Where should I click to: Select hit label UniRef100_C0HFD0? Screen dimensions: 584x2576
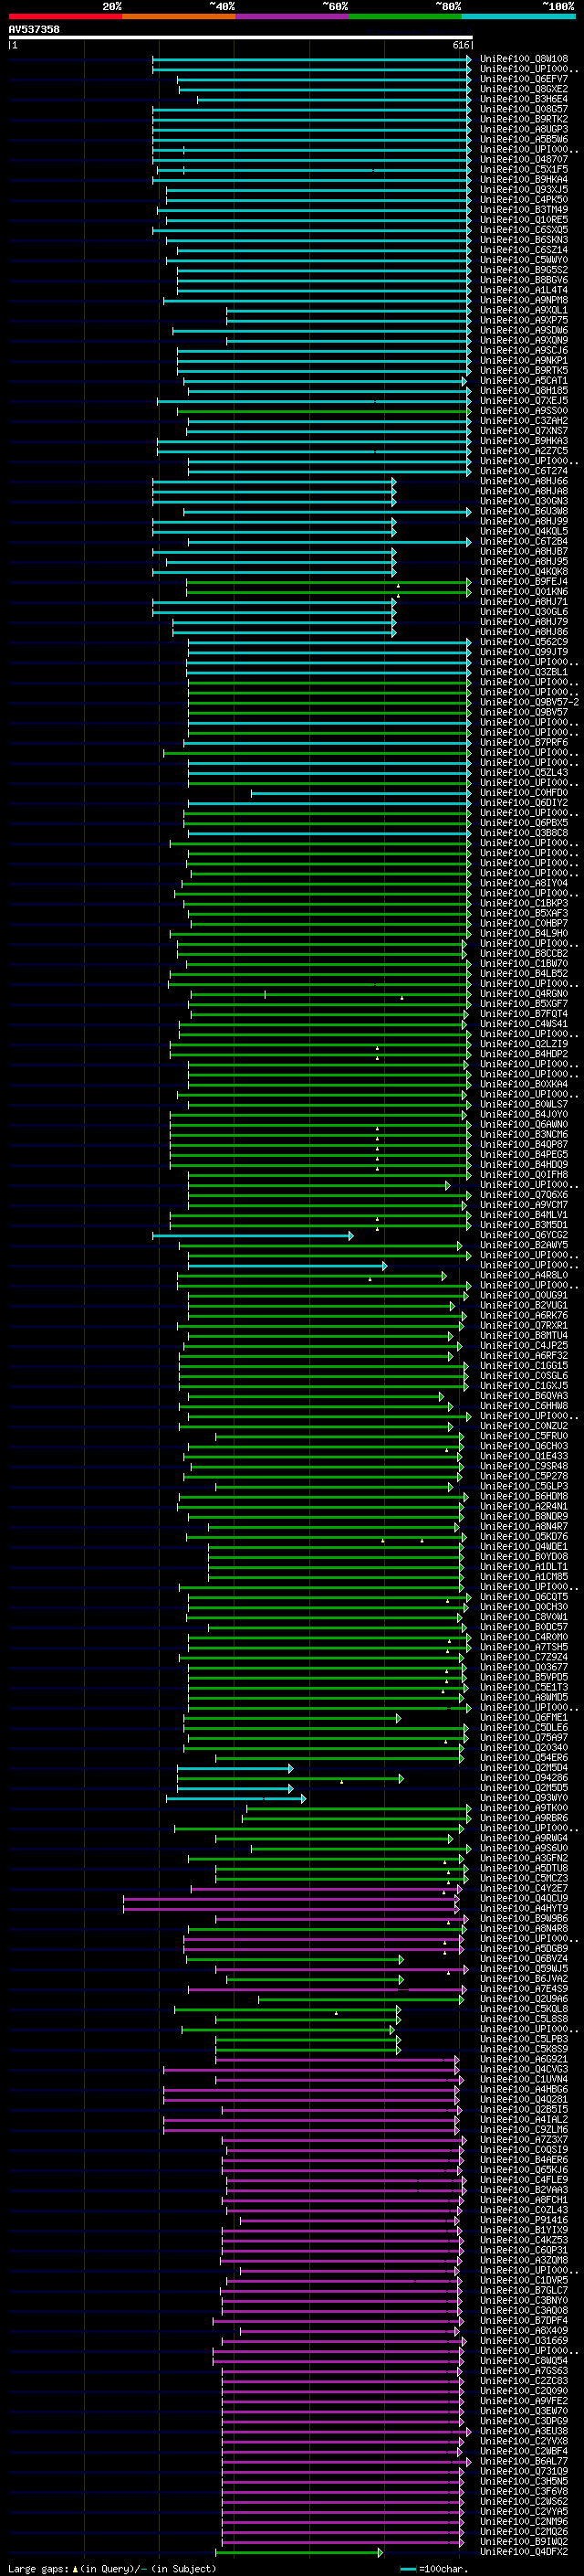(523, 792)
